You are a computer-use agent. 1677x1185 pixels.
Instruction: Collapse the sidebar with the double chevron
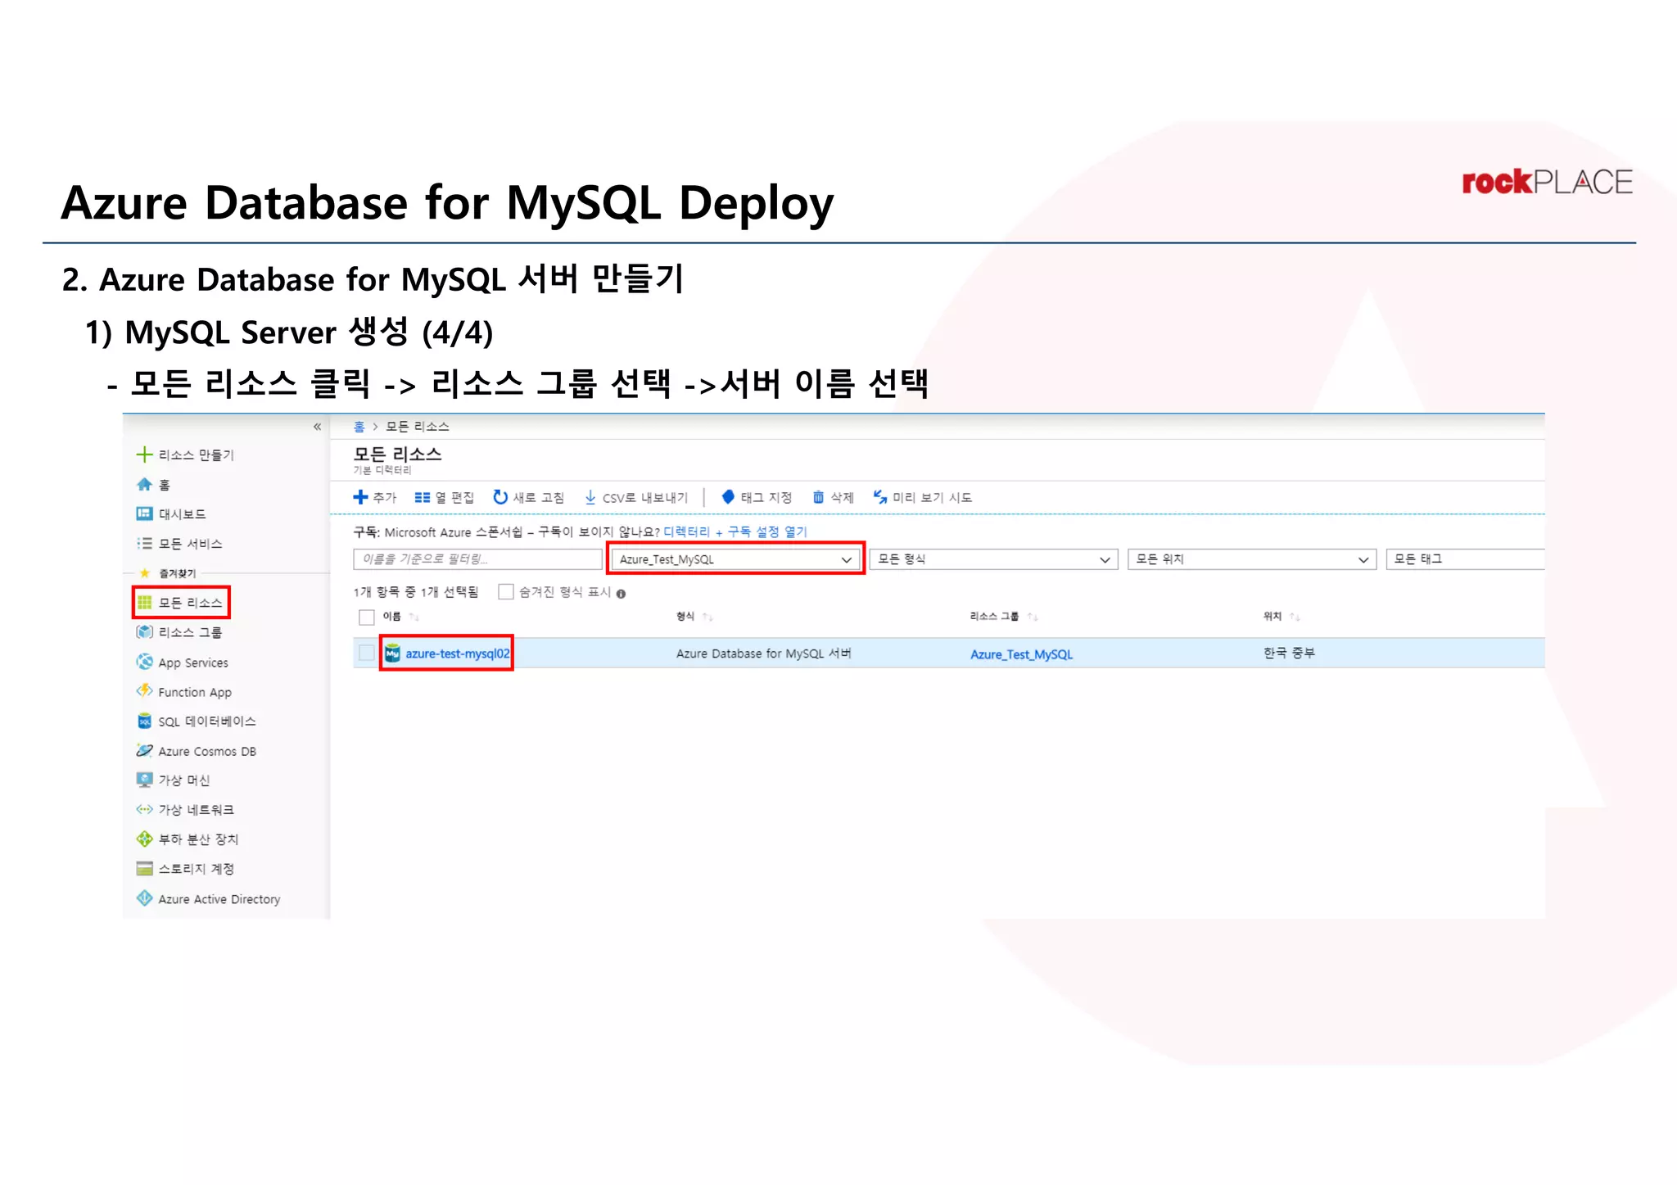pyautogui.click(x=318, y=427)
